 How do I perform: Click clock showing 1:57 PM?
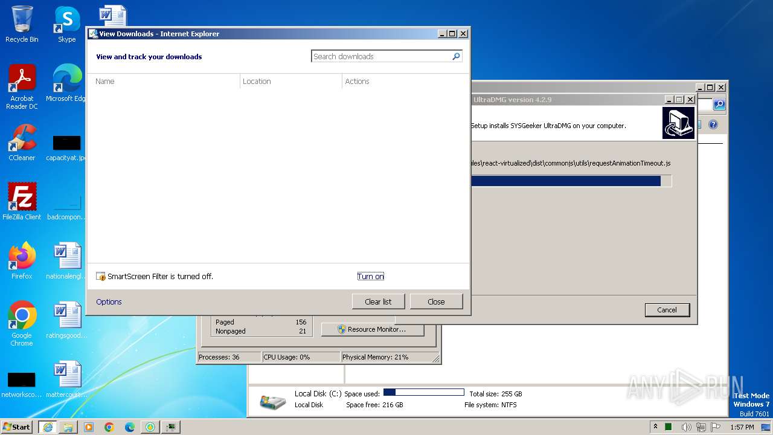[x=742, y=427]
